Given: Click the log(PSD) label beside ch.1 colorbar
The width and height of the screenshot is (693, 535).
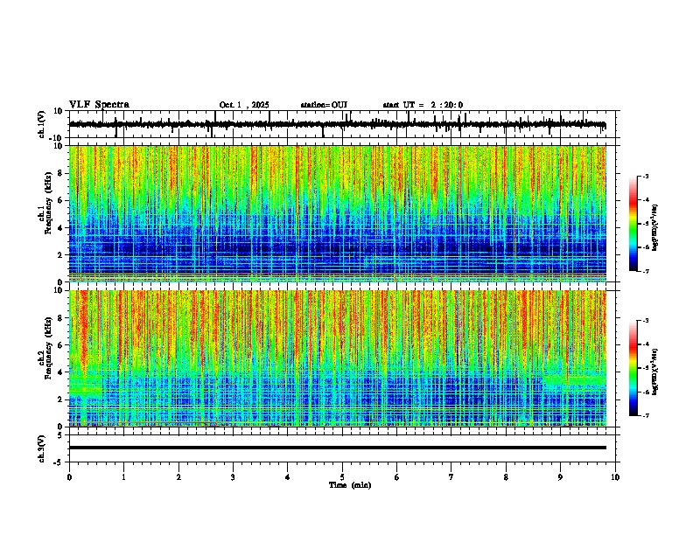Looking at the screenshot, I should tap(655, 228).
